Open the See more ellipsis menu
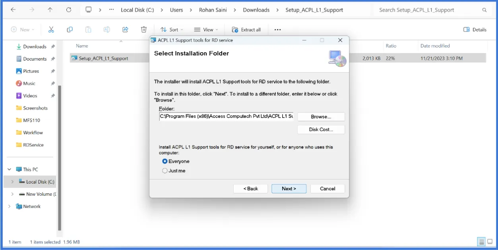This screenshot has height=250, width=498. [x=277, y=30]
